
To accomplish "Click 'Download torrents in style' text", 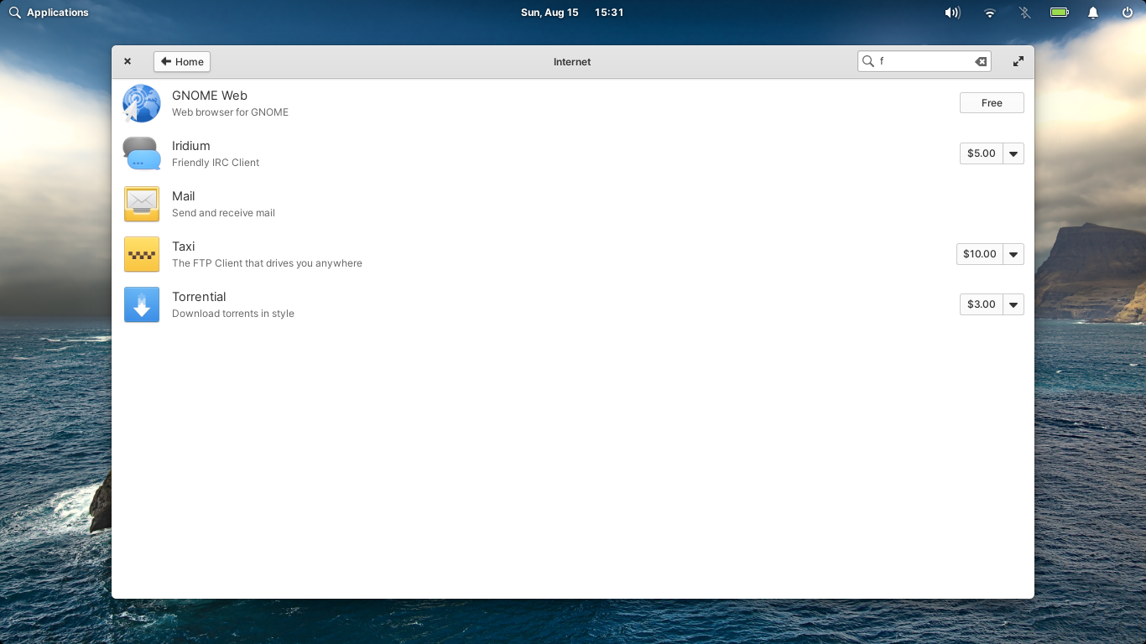I will coord(233,314).
